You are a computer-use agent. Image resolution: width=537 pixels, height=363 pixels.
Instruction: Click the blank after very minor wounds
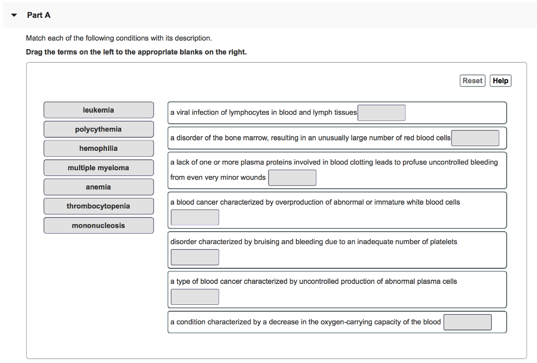292,178
